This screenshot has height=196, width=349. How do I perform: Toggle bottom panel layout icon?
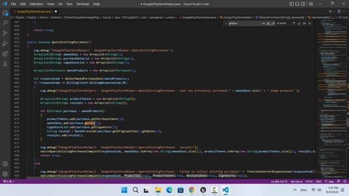[x=297, y=4]
